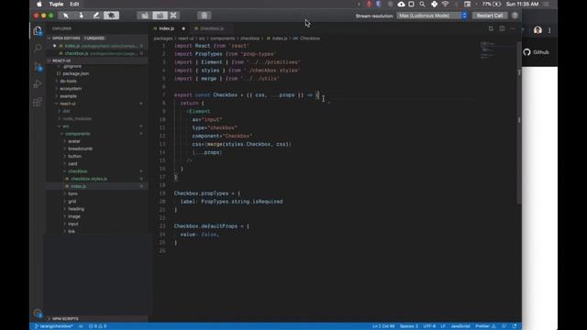The height and width of the screenshot is (330, 587).
Task: Open the Apple menu
Action: point(39,4)
